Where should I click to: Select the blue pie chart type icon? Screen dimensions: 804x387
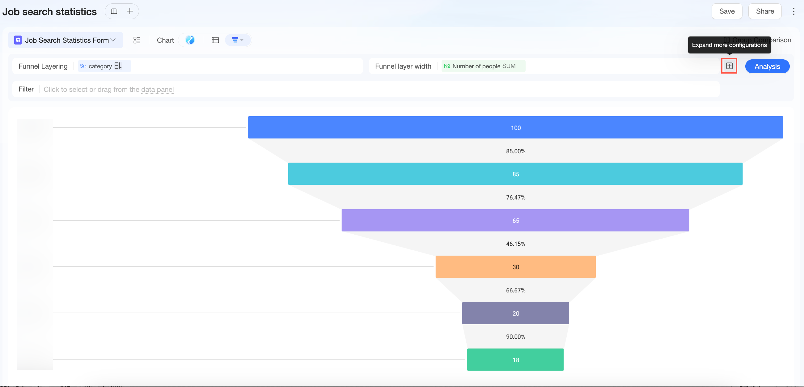(190, 40)
